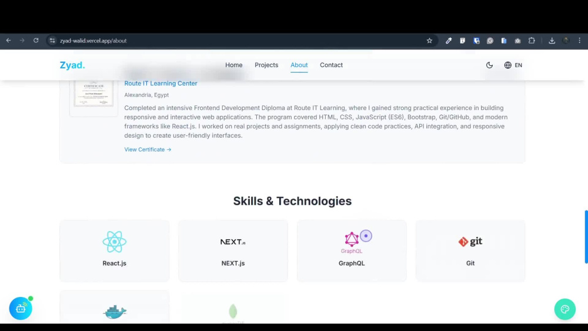The image size is (588, 331).
Task: Click the Docker whale icon
Action: pyautogui.click(x=115, y=312)
